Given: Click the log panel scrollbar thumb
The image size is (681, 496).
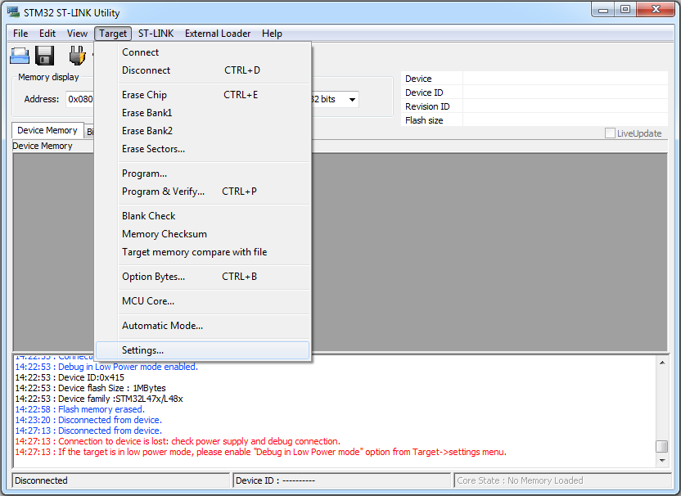Looking at the screenshot, I should coord(662,446).
